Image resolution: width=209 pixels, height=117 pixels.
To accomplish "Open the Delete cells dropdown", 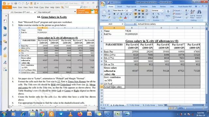I will 177,14.
